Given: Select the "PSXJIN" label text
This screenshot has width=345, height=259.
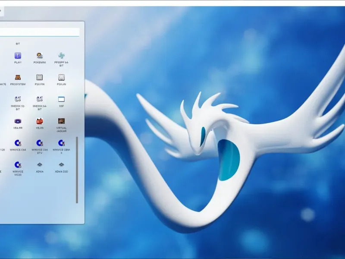Looking at the screenshot, I should (x=61, y=84).
